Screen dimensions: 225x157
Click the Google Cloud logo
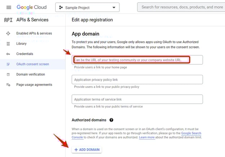click(32, 7)
